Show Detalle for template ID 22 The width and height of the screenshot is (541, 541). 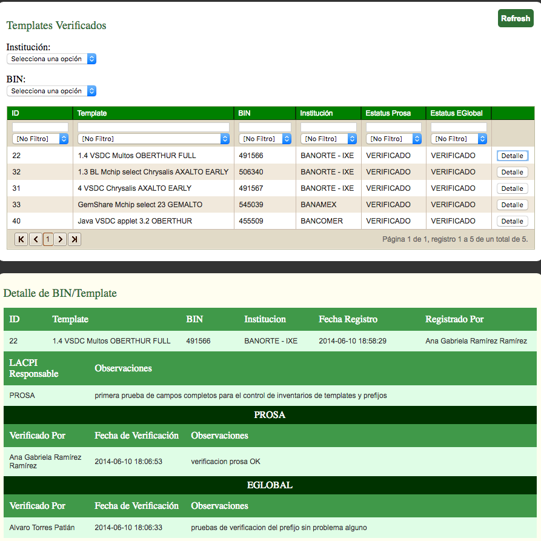(x=512, y=156)
